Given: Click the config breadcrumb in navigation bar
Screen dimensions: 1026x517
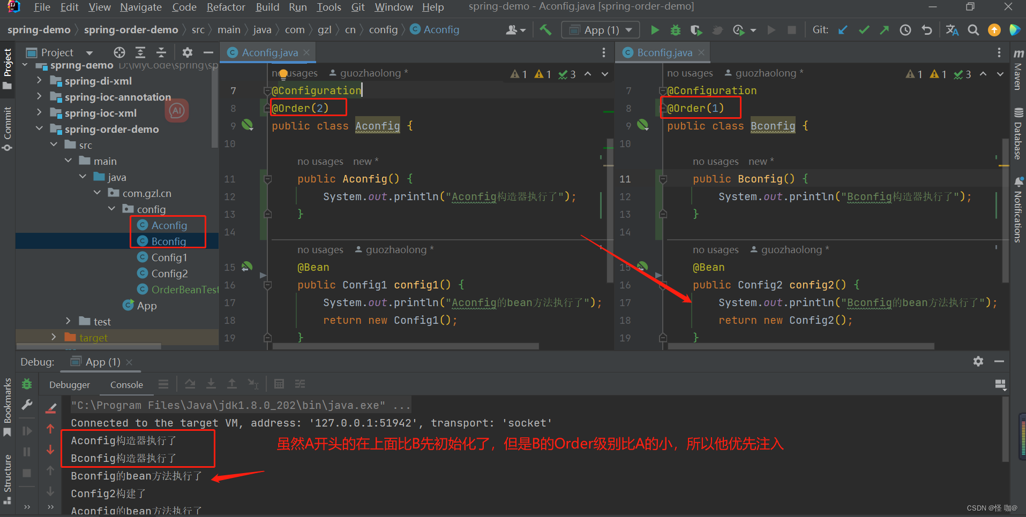Looking at the screenshot, I should [383, 30].
